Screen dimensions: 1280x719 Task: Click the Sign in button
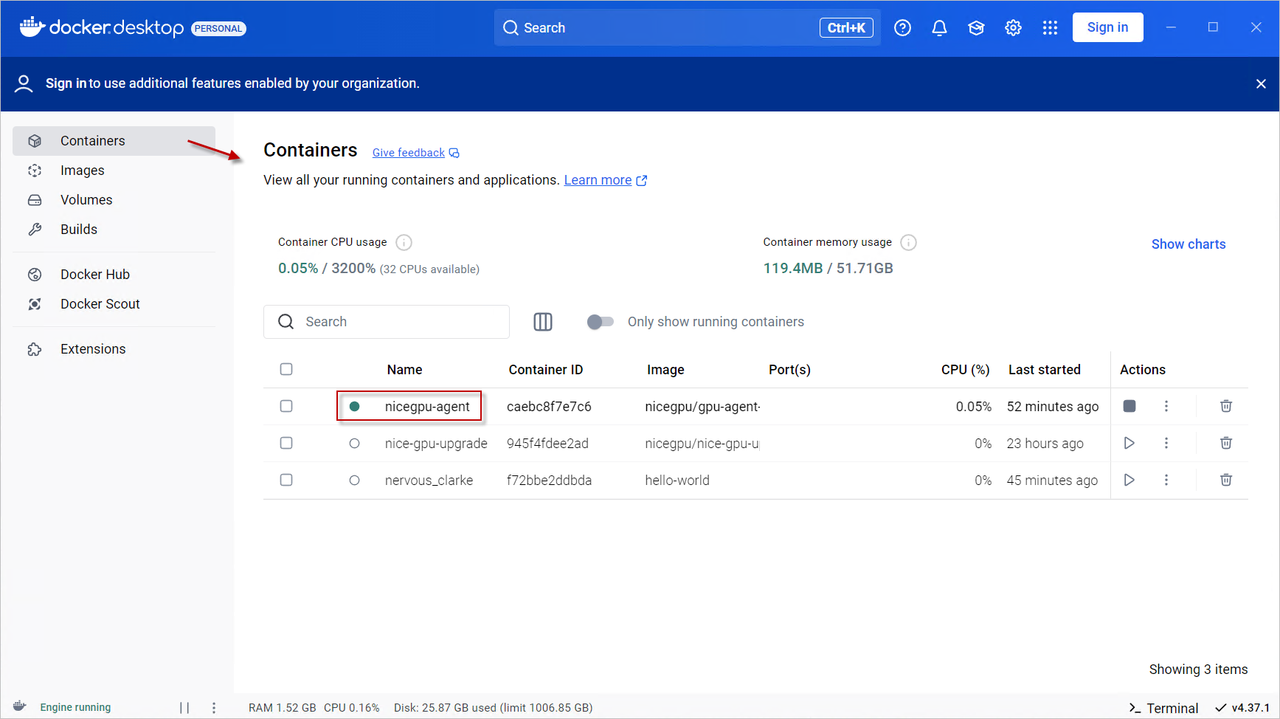point(1107,27)
